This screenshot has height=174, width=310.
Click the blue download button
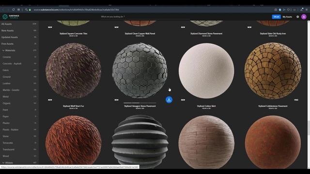click(x=169, y=100)
